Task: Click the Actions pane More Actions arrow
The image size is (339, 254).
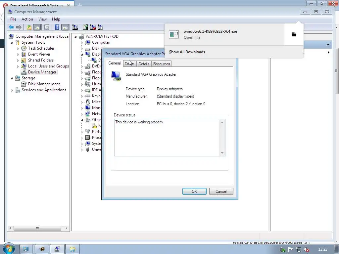Action: pos(328,52)
